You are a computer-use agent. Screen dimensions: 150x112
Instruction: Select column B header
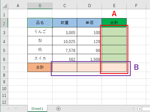coord(40,6)
